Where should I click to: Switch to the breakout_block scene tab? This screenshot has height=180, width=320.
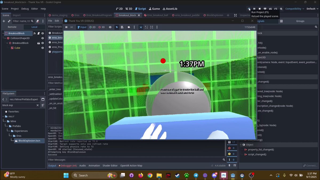click(127, 15)
